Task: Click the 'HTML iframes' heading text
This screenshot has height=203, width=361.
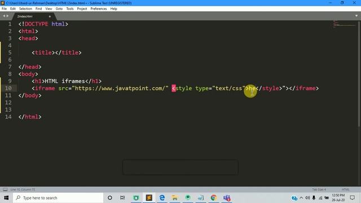Action: [x=65, y=81]
